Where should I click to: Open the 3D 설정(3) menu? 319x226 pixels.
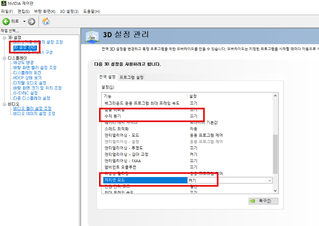tap(69, 12)
